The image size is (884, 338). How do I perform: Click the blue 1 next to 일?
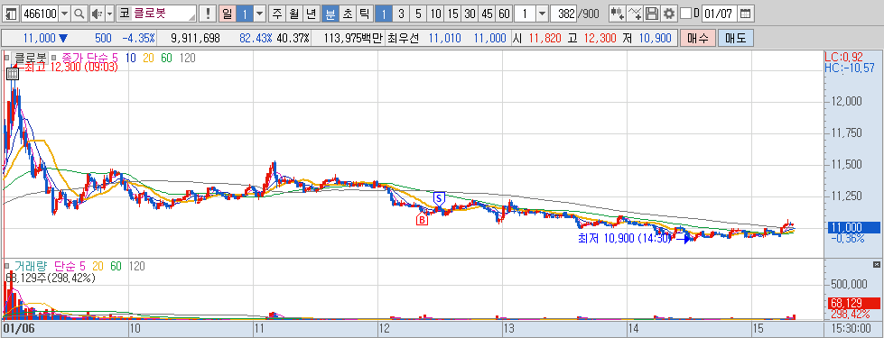(x=244, y=14)
